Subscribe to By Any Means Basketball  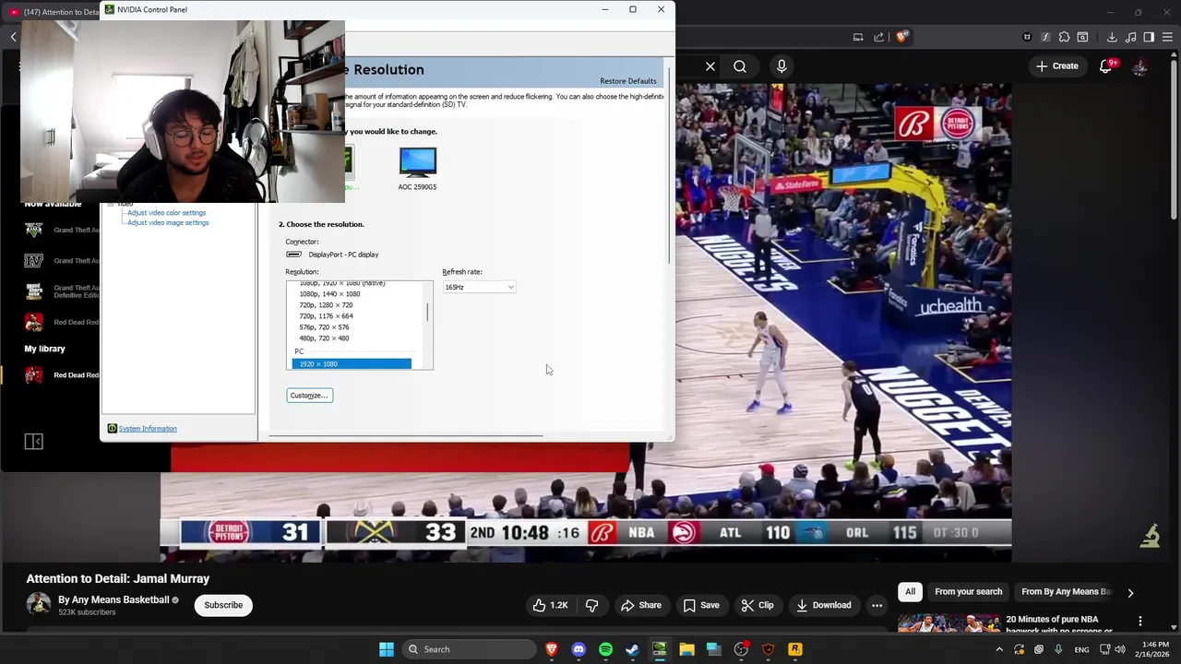pos(223,605)
